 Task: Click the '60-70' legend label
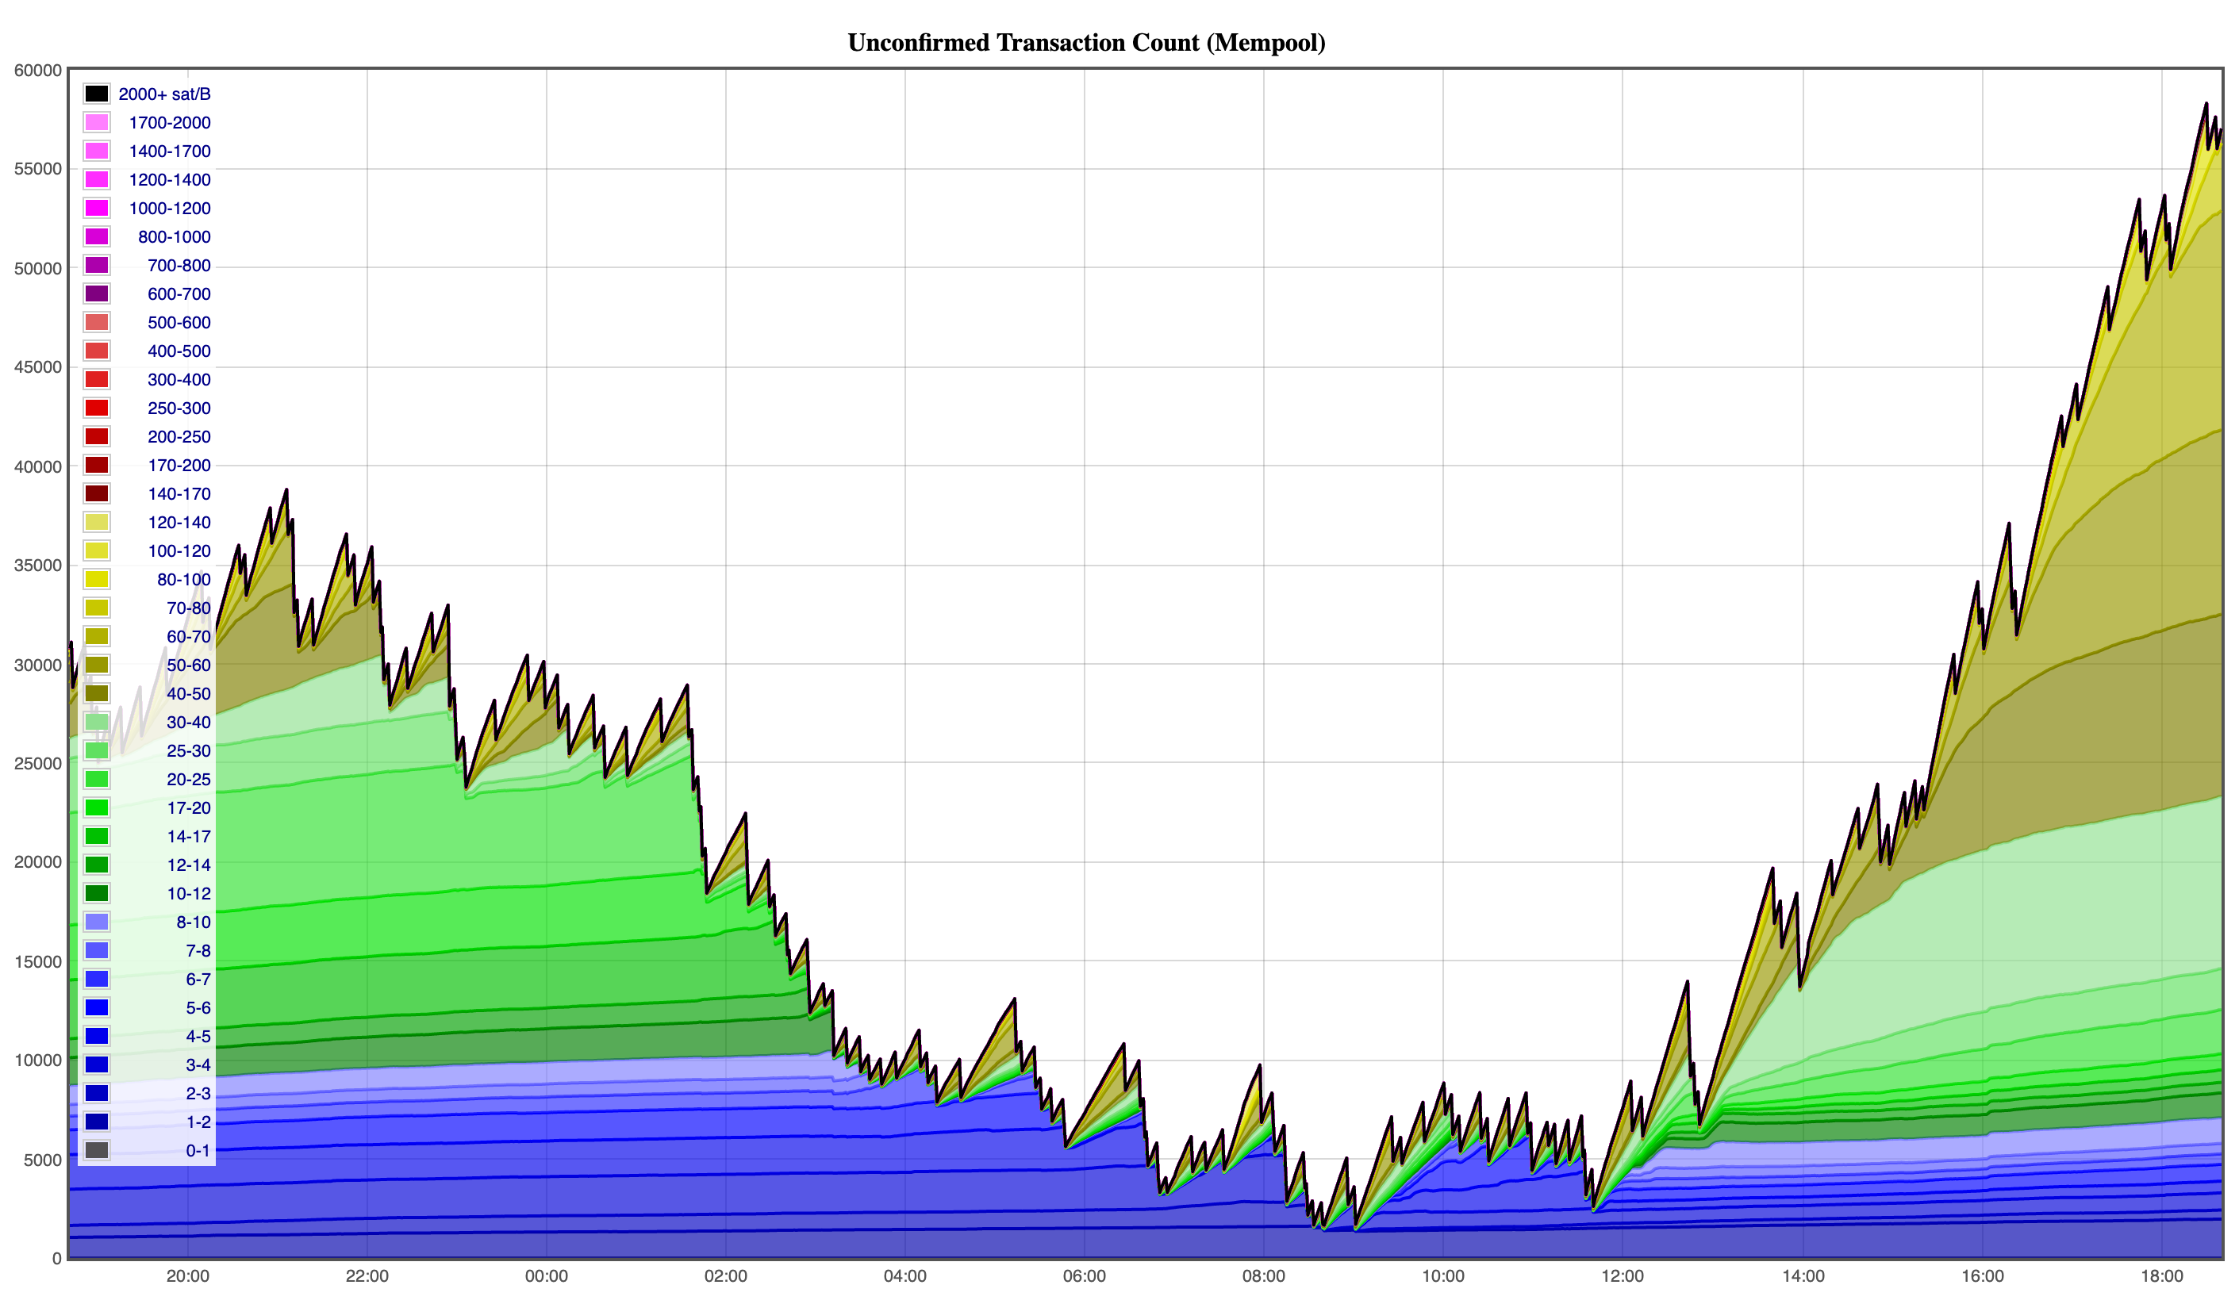(188, 636)
